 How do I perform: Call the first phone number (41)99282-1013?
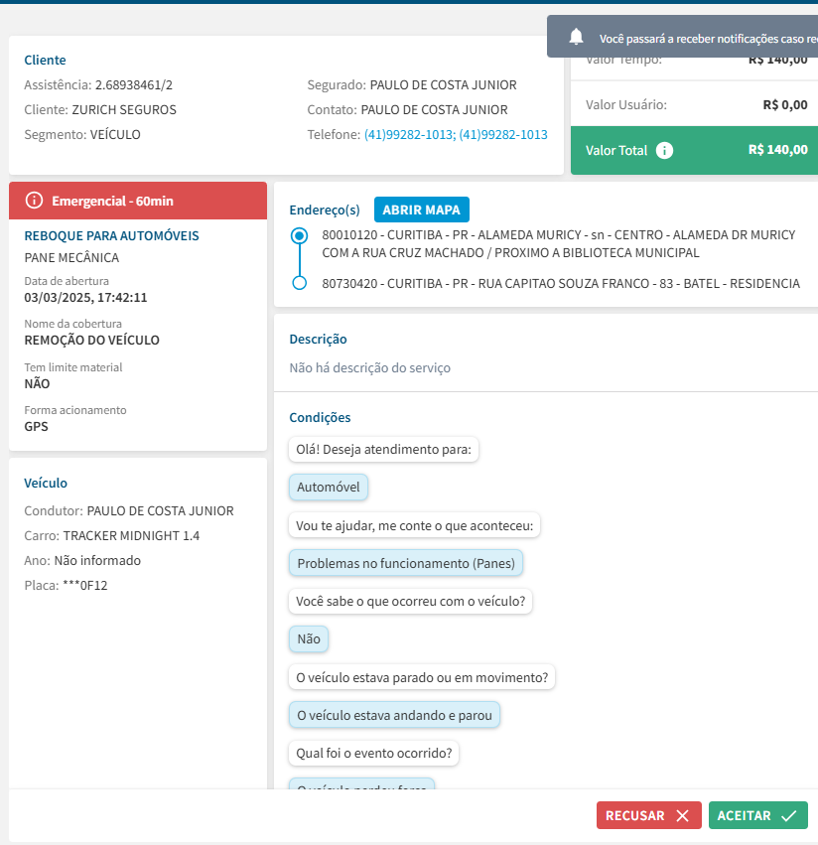tap(408, 134)
